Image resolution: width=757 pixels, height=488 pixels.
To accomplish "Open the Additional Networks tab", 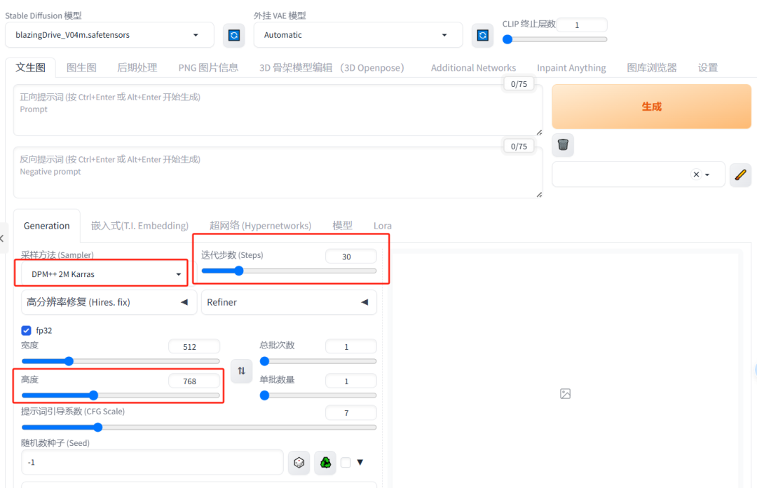I will coord(473,67).
